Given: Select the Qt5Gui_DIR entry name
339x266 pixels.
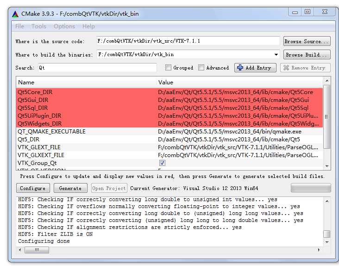Looking at the screenshot, I should 33,100.
